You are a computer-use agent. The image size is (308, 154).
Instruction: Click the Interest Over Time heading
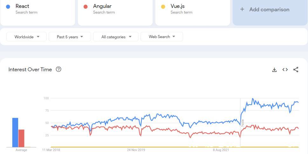[x=30, y=69]
